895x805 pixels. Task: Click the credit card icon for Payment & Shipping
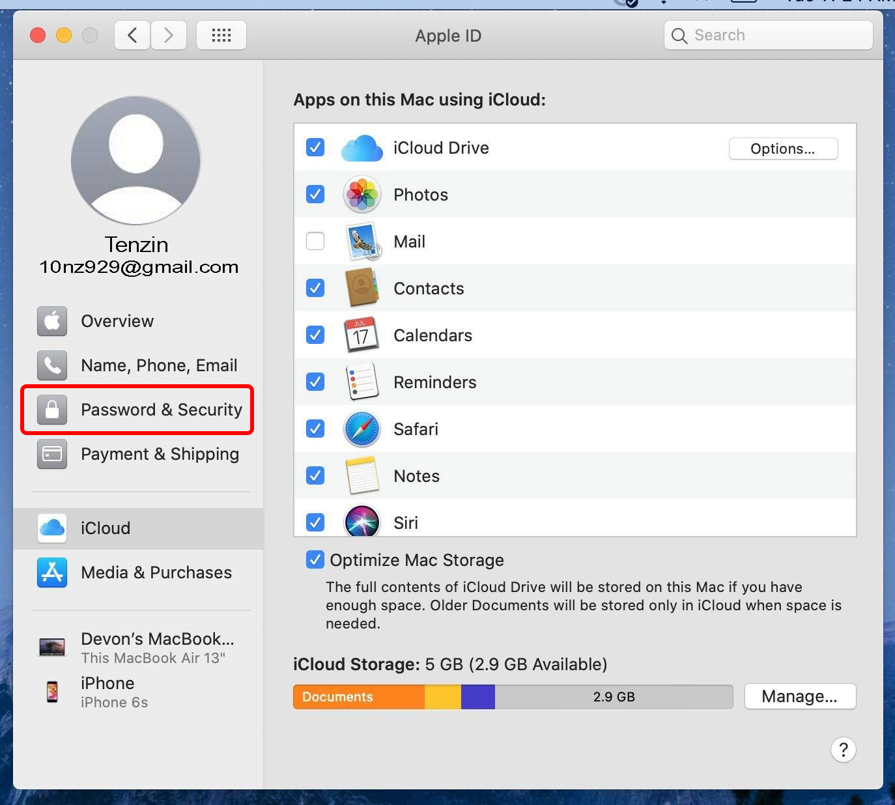click(52, 454)
